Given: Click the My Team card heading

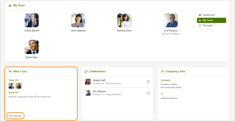Looking at the screenshot, I should pyautogui.click(x=19, y=5).
